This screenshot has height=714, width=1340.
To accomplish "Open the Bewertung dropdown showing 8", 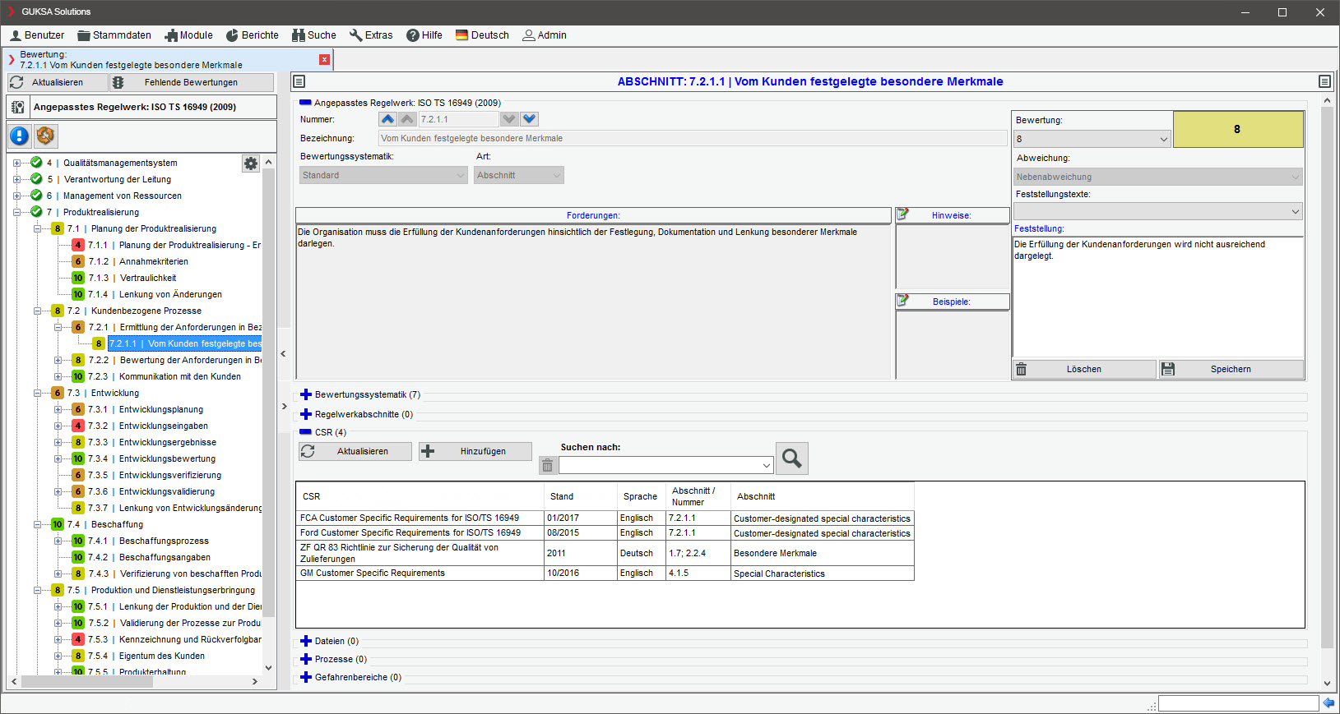I will 1092,139.
